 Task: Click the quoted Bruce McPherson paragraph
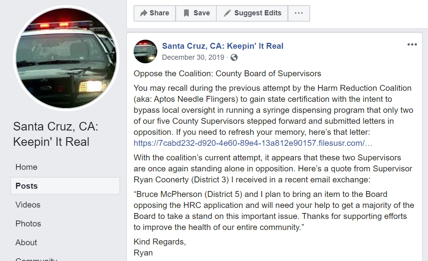[x=274, y=211]
